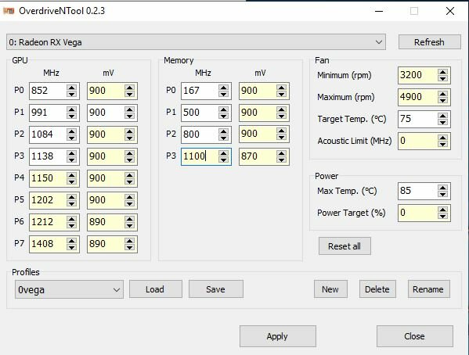Decrease Memory P3 mV 870 down arrow

click(281, 160)
